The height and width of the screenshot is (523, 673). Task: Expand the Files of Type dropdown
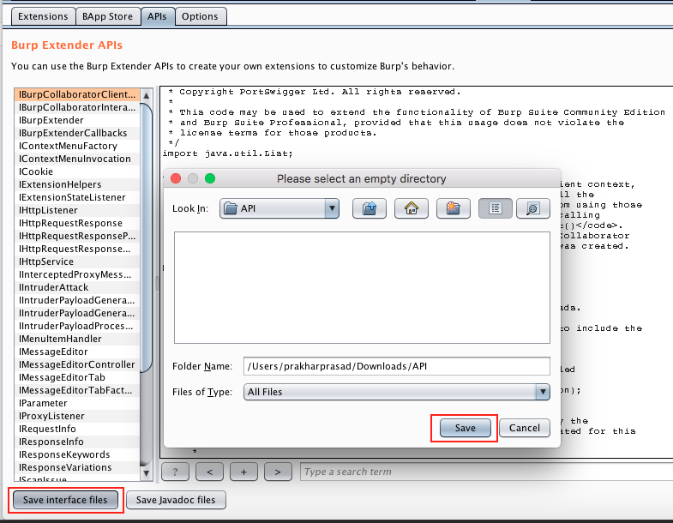tap(542, 392)
